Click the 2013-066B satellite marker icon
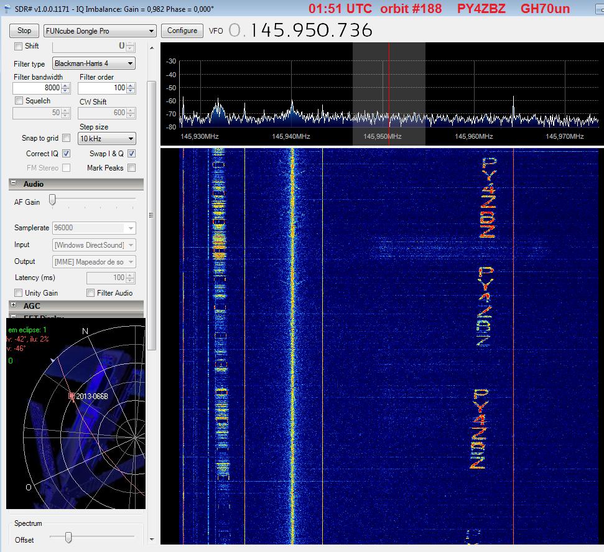The image size is (604, 552). tap(72, 396)
